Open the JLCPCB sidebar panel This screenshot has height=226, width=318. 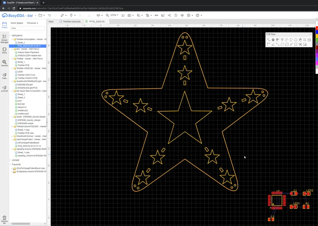coord(4,89)
